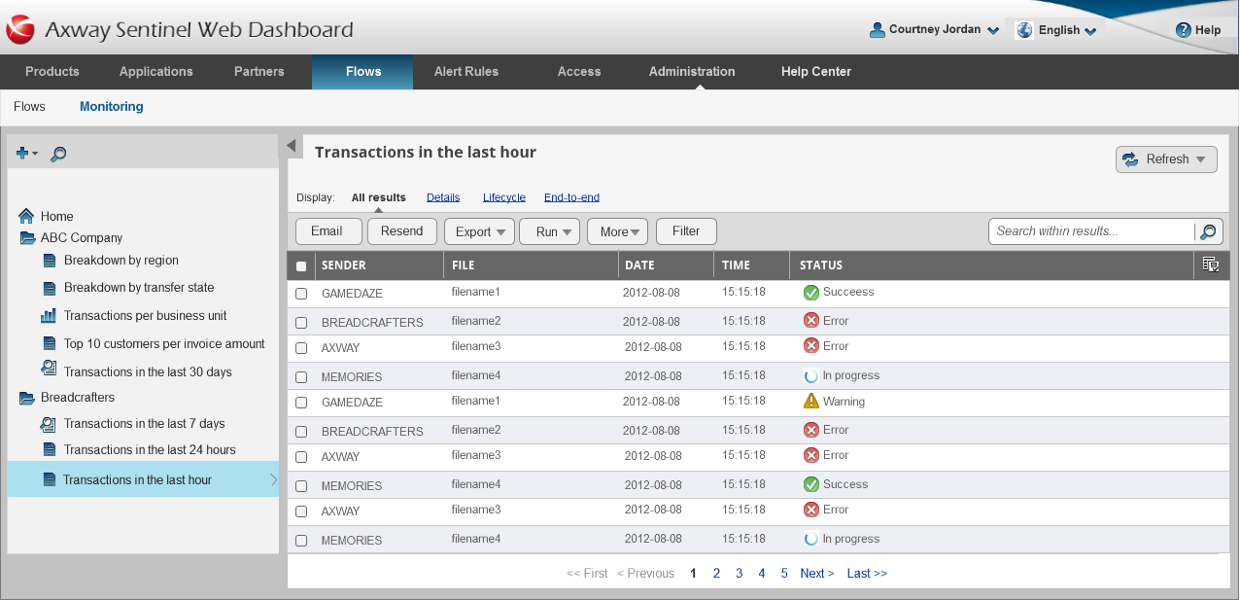Screen dimensions: 1240x600
Task: Sort by the STATUS column header
Action: [x=821, y=265]
